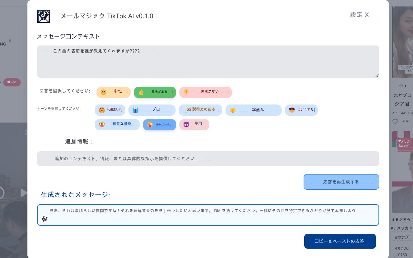
Task: Click the 追加情報 additional context input
Action: click(208, 159)
